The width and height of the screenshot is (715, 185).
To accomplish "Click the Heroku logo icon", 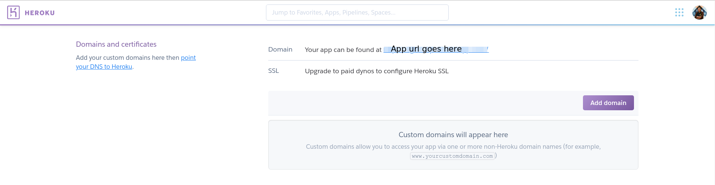I will pos(13,13).
